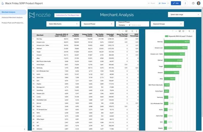Image resolution: width=203 pixels, height=132 pixels.
Task: Sort by Unique Visible Products column header
Action: tap(87, 35)
